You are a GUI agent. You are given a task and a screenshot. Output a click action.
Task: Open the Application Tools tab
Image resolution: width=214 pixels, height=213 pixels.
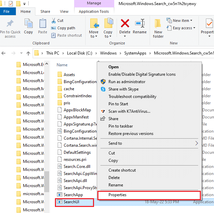(x=94, y=11)
